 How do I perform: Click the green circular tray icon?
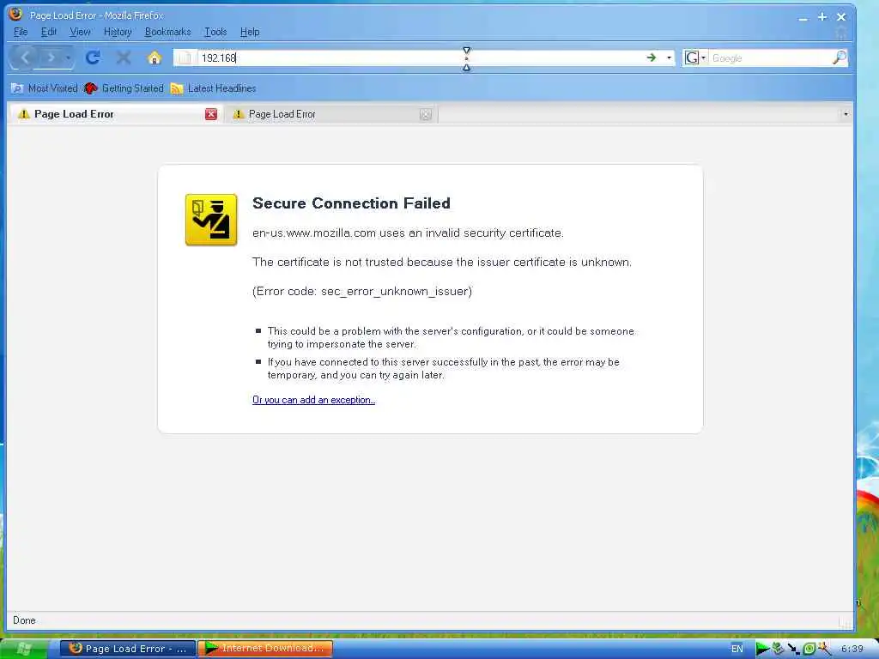809,649
